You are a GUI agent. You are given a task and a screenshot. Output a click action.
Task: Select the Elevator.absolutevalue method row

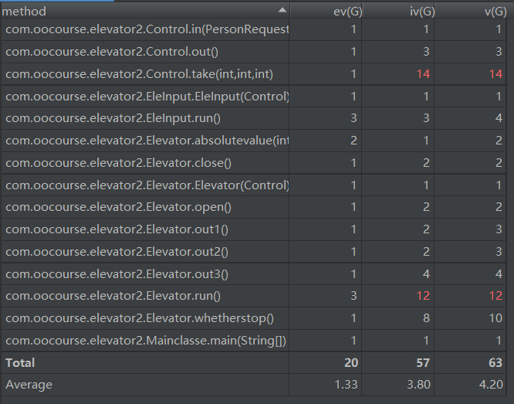pyautogui.click(x=147, y=141)
